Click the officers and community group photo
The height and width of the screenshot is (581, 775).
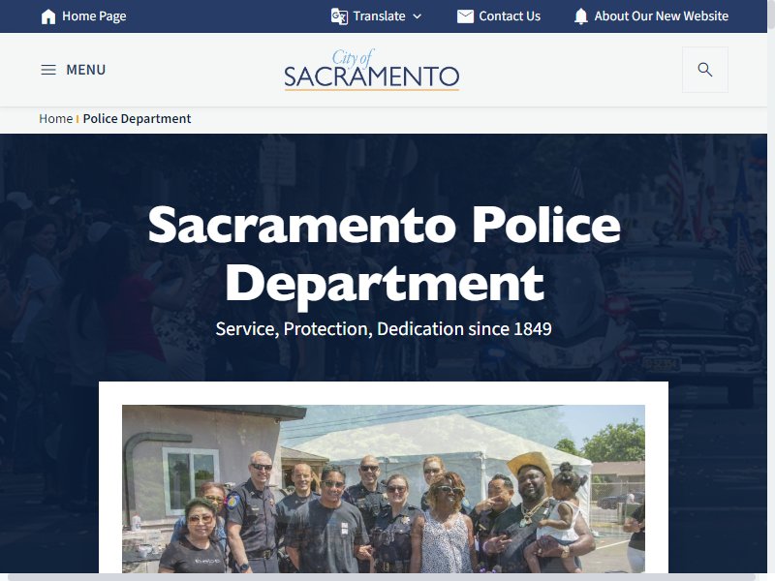pos(384,489)
